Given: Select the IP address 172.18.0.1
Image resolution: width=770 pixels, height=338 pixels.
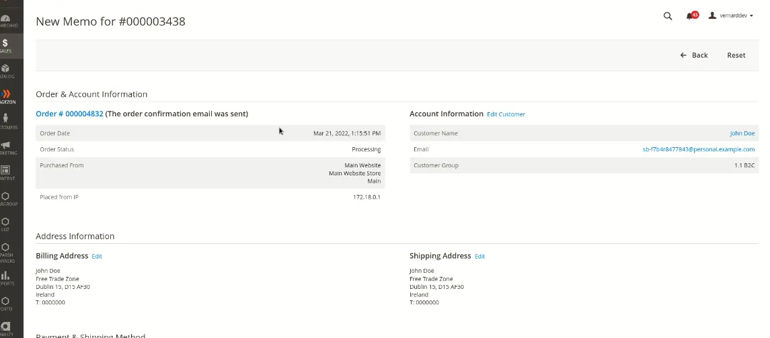Looking at the screenshot, I should pos(367,197).
